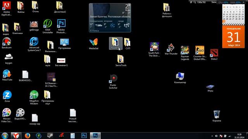248x139 pixels.
Task: Open the Программы ноут folder
Action: tap(48, 98)
